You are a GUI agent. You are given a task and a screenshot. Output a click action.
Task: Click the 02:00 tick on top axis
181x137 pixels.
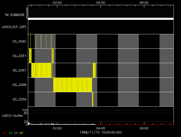57,3
